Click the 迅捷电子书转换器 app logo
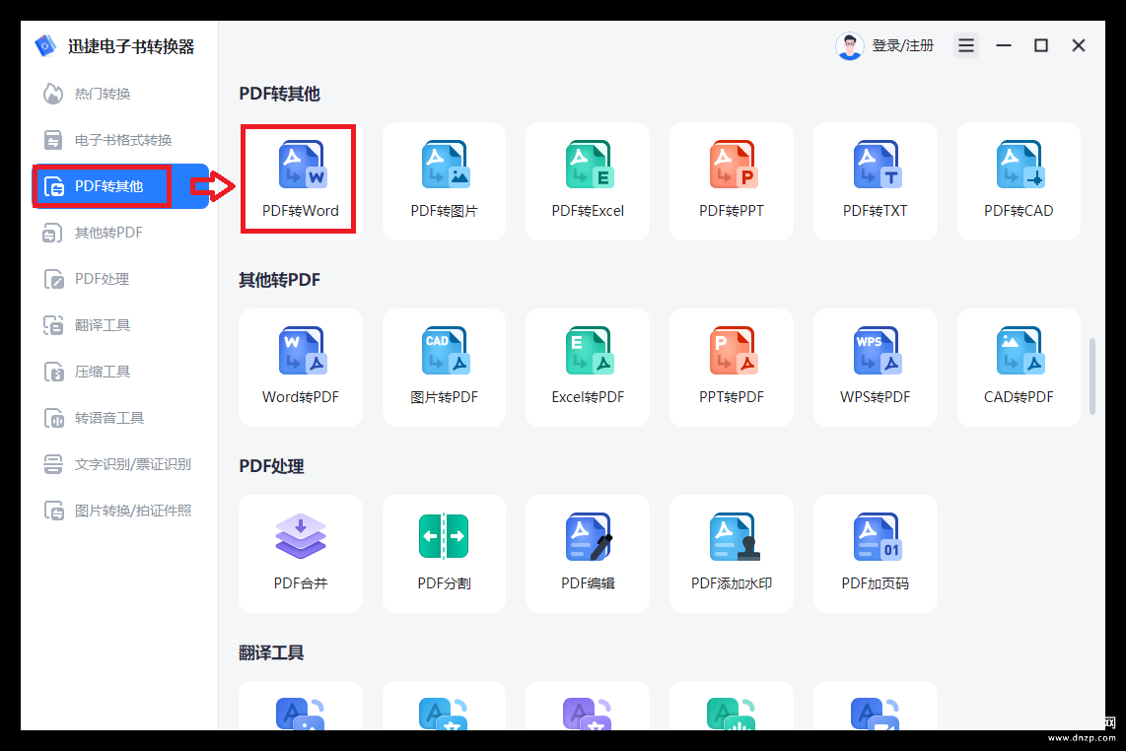Screen dimensions: 1126x751 (45, 46)
